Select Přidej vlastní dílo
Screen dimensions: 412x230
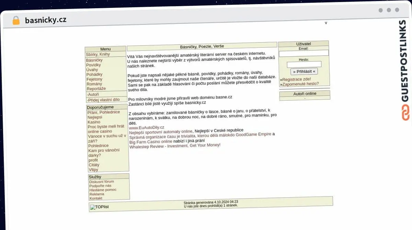pos(103,100)
